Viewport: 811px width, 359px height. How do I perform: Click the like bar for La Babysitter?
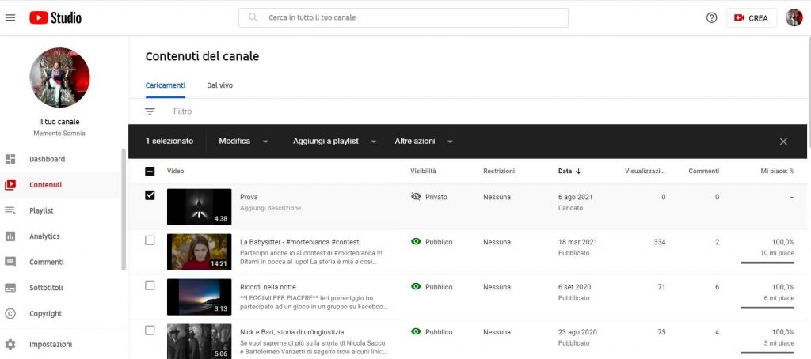[767, 263]
